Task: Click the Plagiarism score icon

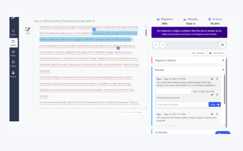Action: (x=158, y=19)
